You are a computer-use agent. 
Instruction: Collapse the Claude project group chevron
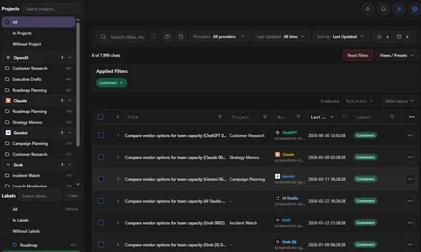pyautogui.click(x=69, y=100)
